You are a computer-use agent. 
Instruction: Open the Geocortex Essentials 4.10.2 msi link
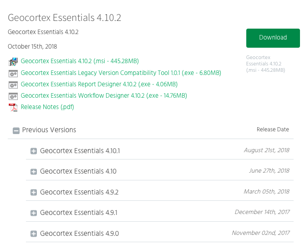click(80, 61)
